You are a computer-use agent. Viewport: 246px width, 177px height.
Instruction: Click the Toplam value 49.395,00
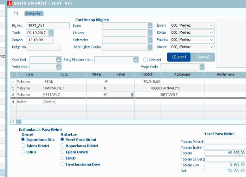coord(225,153)
